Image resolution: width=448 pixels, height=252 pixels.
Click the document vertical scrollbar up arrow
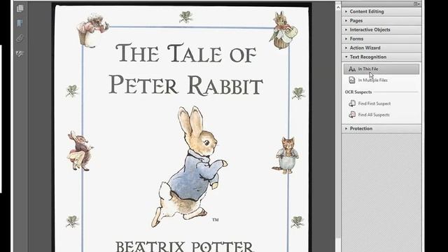click(x=338, y=7)
